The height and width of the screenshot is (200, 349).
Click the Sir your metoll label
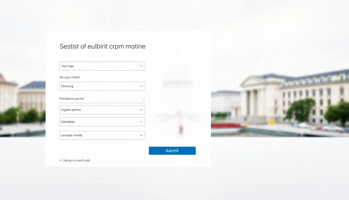pyautogui.click(x=70, y=77)
